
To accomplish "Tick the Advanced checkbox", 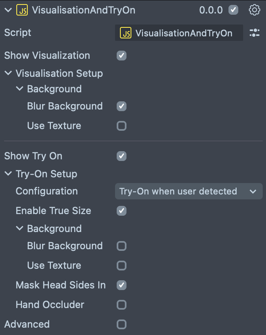I will tap(122, 324).
